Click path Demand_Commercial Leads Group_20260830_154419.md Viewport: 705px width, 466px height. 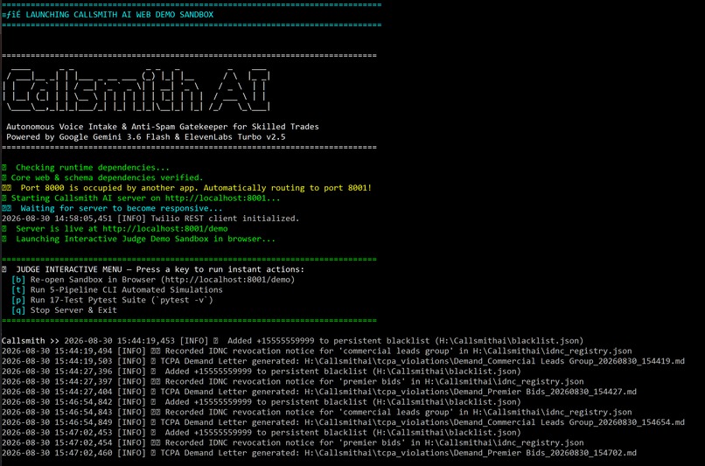point(494,361)
